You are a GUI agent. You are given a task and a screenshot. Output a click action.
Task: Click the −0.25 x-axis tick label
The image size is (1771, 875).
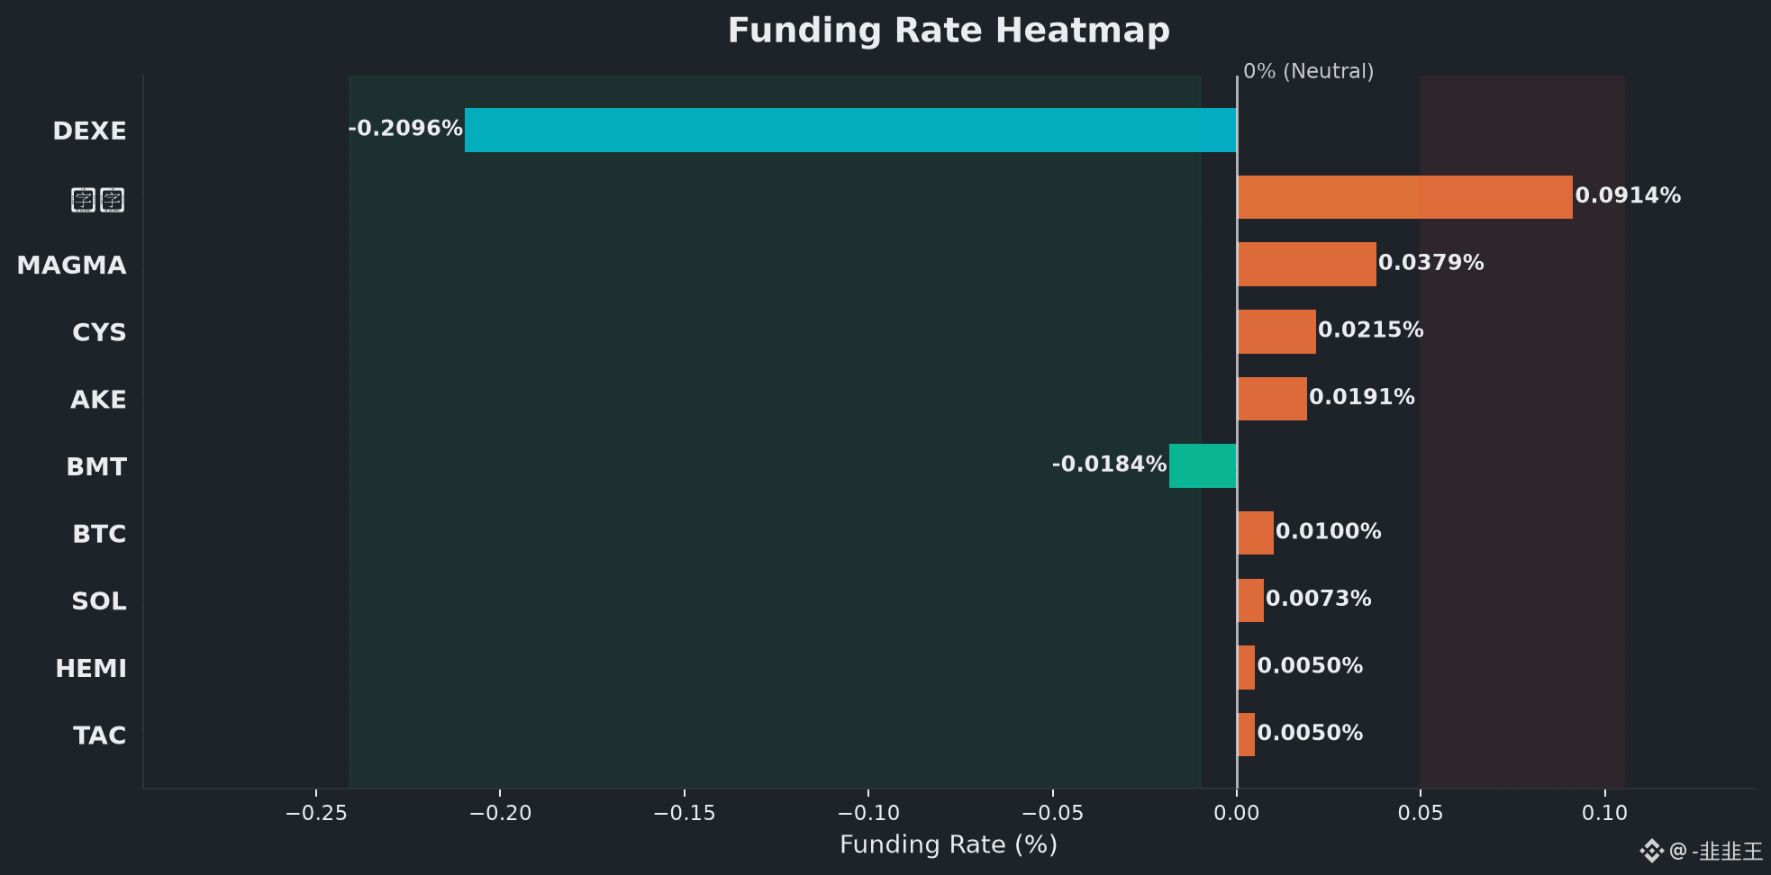coord(316,814)
